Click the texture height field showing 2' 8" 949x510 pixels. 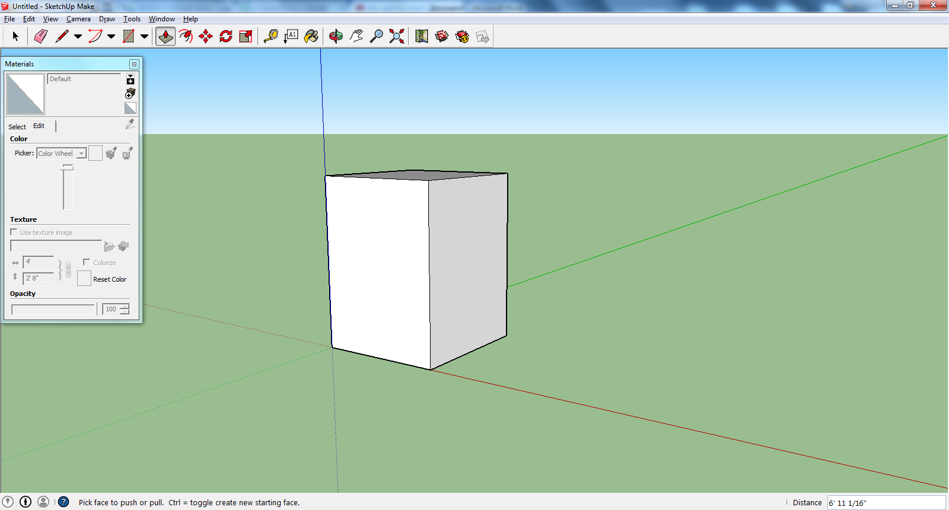(x=39, y=278)
